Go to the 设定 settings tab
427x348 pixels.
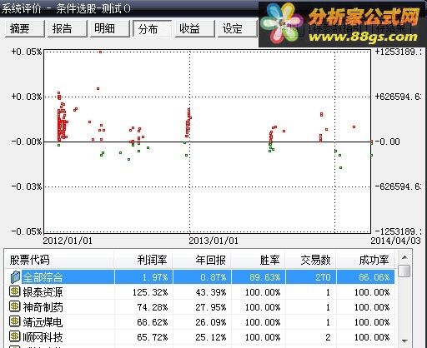click(x=237, y=28)
